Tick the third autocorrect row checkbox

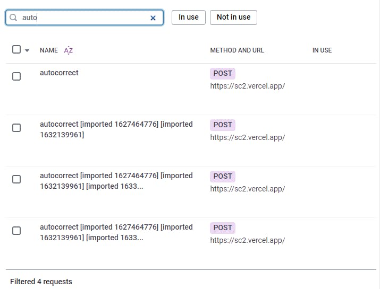tap(16, 179)
